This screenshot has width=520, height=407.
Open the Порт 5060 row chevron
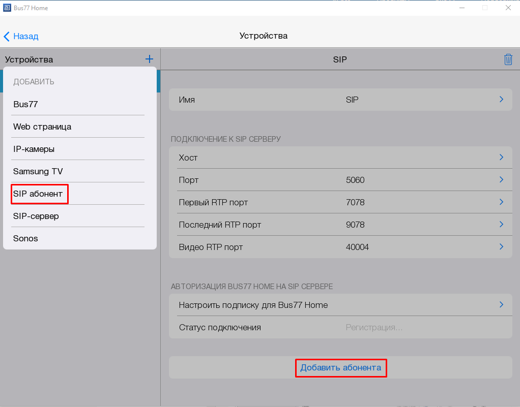501,180
